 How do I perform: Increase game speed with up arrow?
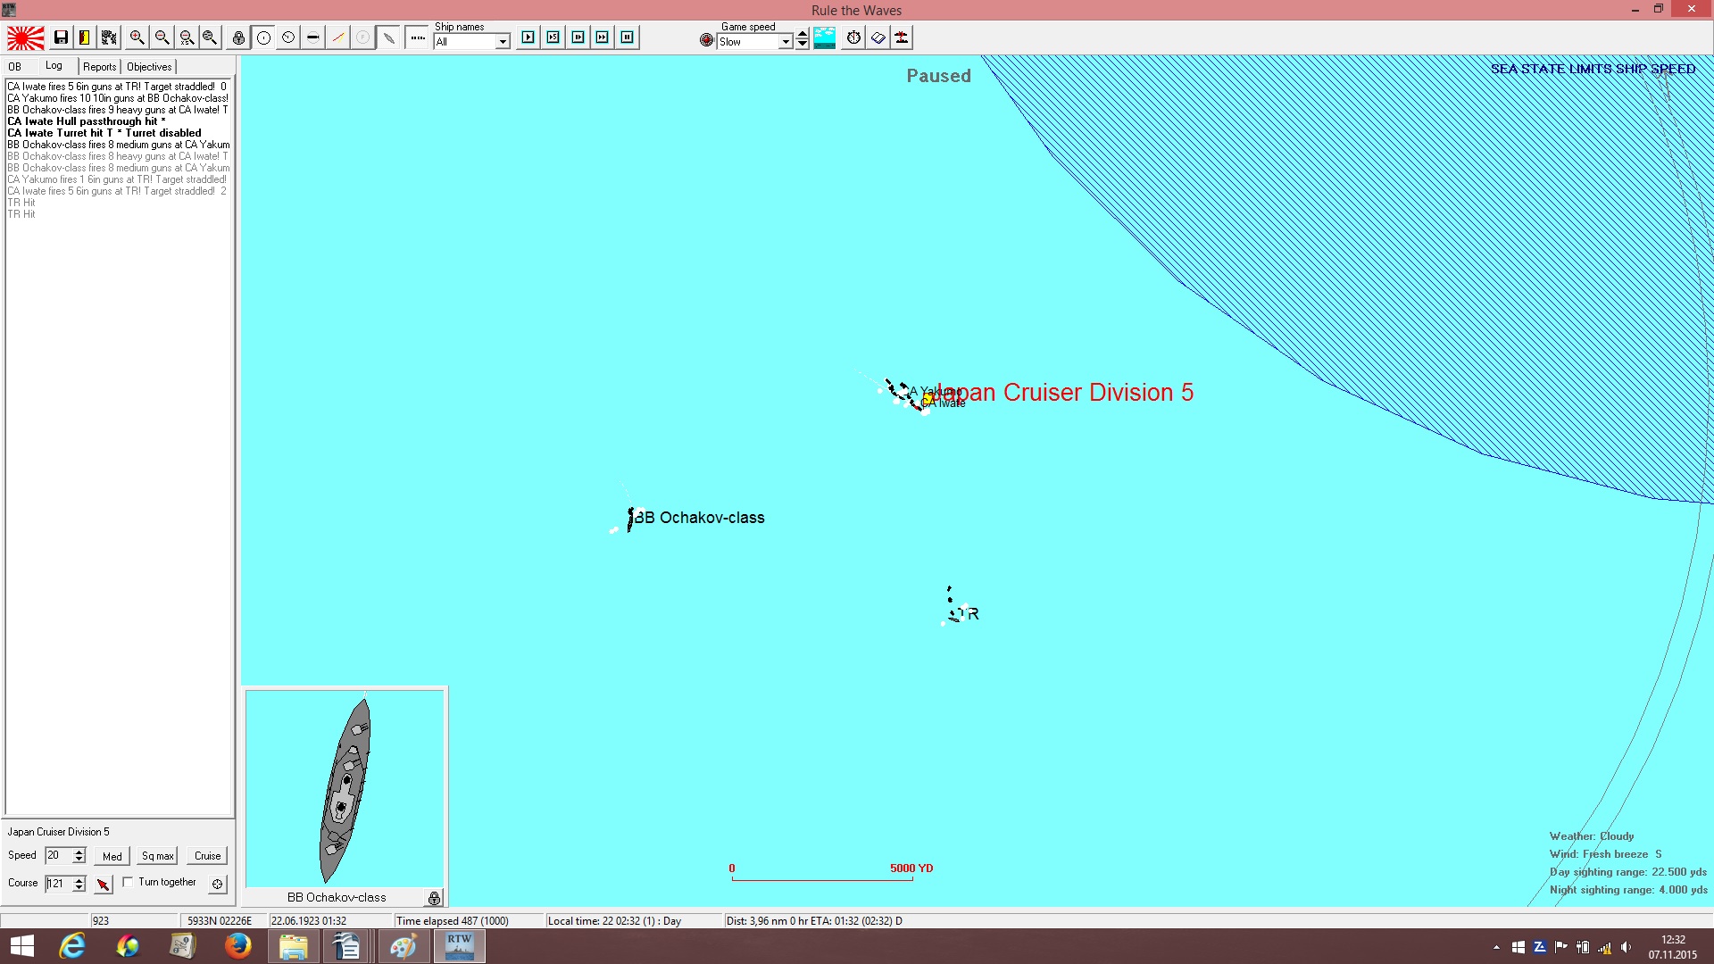(803, 35)
